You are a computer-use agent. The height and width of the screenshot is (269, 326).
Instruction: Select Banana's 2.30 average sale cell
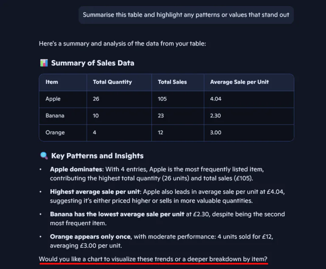[x=216, y=116]
